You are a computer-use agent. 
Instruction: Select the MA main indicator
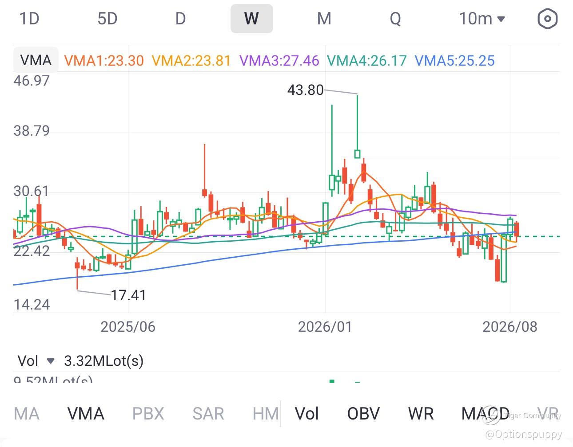coord(27,414)
